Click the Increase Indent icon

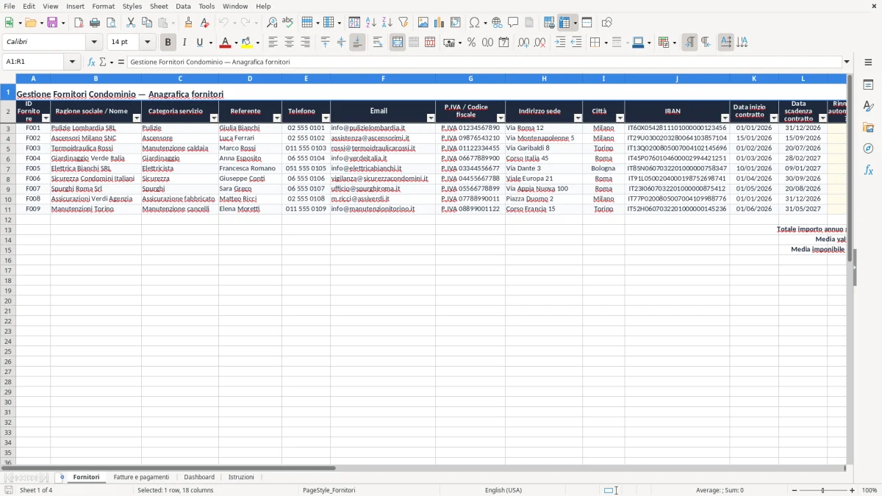560,43
